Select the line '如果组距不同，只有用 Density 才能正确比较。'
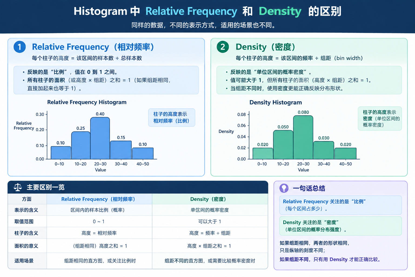The width and height of the screenshot is (415, 277). point(331,259)
